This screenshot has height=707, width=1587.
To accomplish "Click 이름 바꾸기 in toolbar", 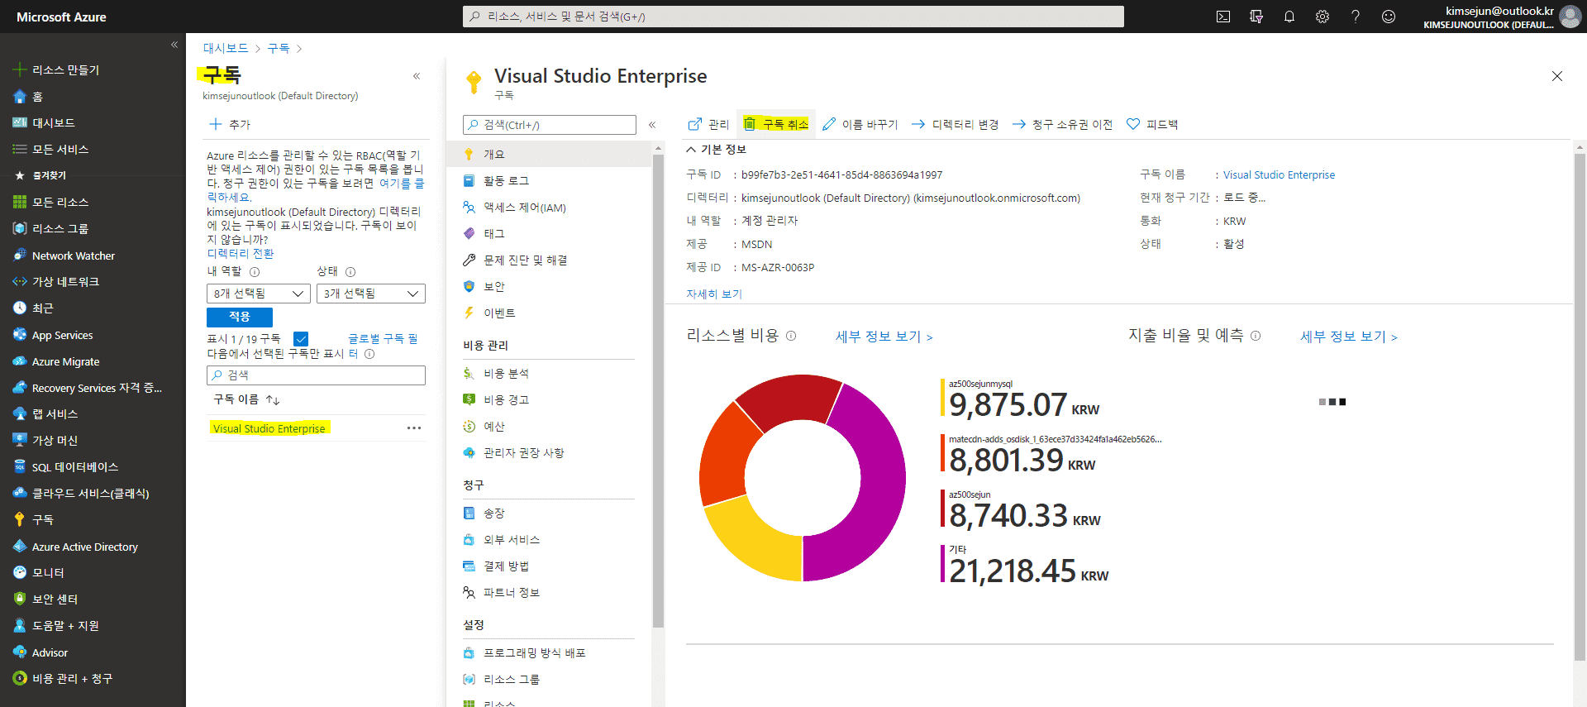I will [860, 124].
